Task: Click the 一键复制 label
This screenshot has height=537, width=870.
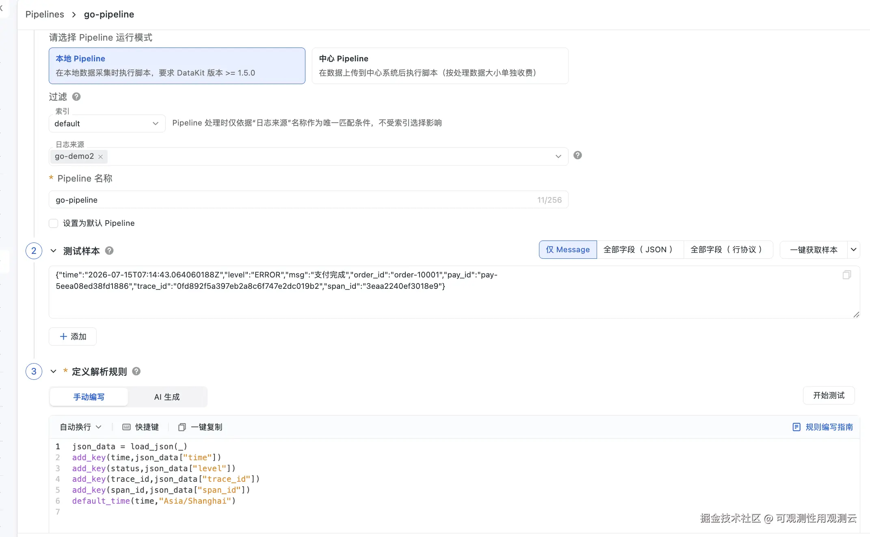Action: tap(206, 427)
